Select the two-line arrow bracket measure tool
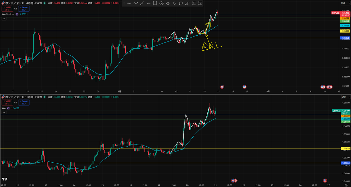The width and height of the screenshot is (351, 187). point(194,3)
